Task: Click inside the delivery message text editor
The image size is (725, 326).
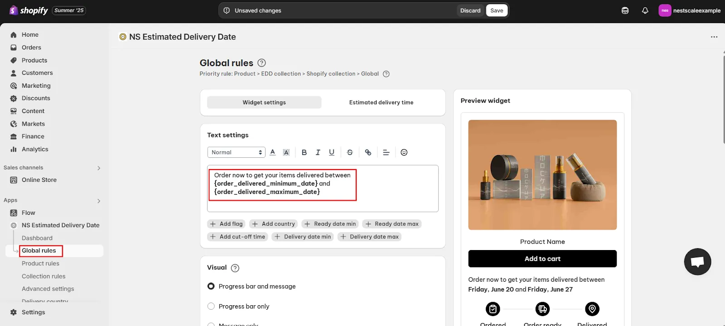Action: pyautogui.click(x=323, y=189)
